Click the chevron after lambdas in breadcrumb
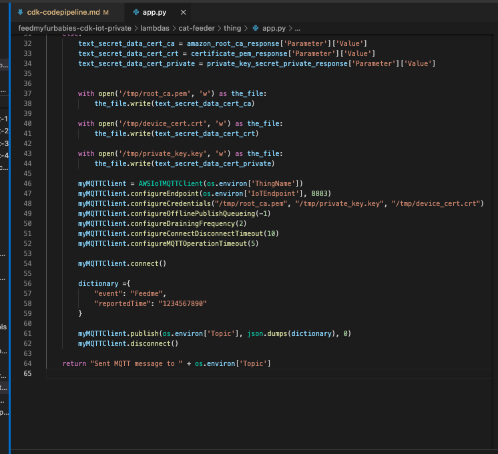Viewport: 498px width, 454px height. coord(174,28)
